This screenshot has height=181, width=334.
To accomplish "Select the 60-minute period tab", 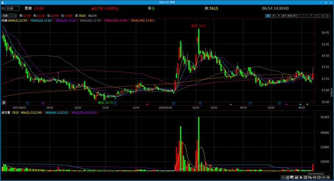I will pyautogui.click(x=328, y=16).
